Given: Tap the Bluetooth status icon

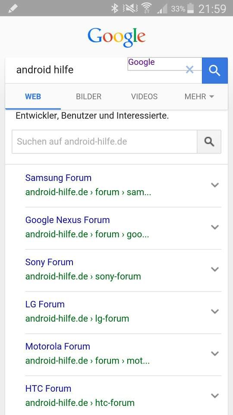Looking at the screenshot, I should 114,9.
